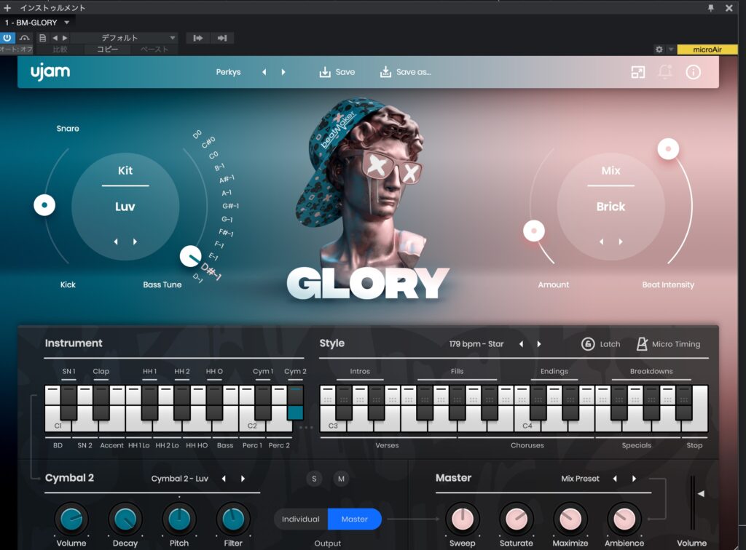This screenshot has width=746, height=550.
Task: Click the notifications bell icon
Action: (665, 72)
